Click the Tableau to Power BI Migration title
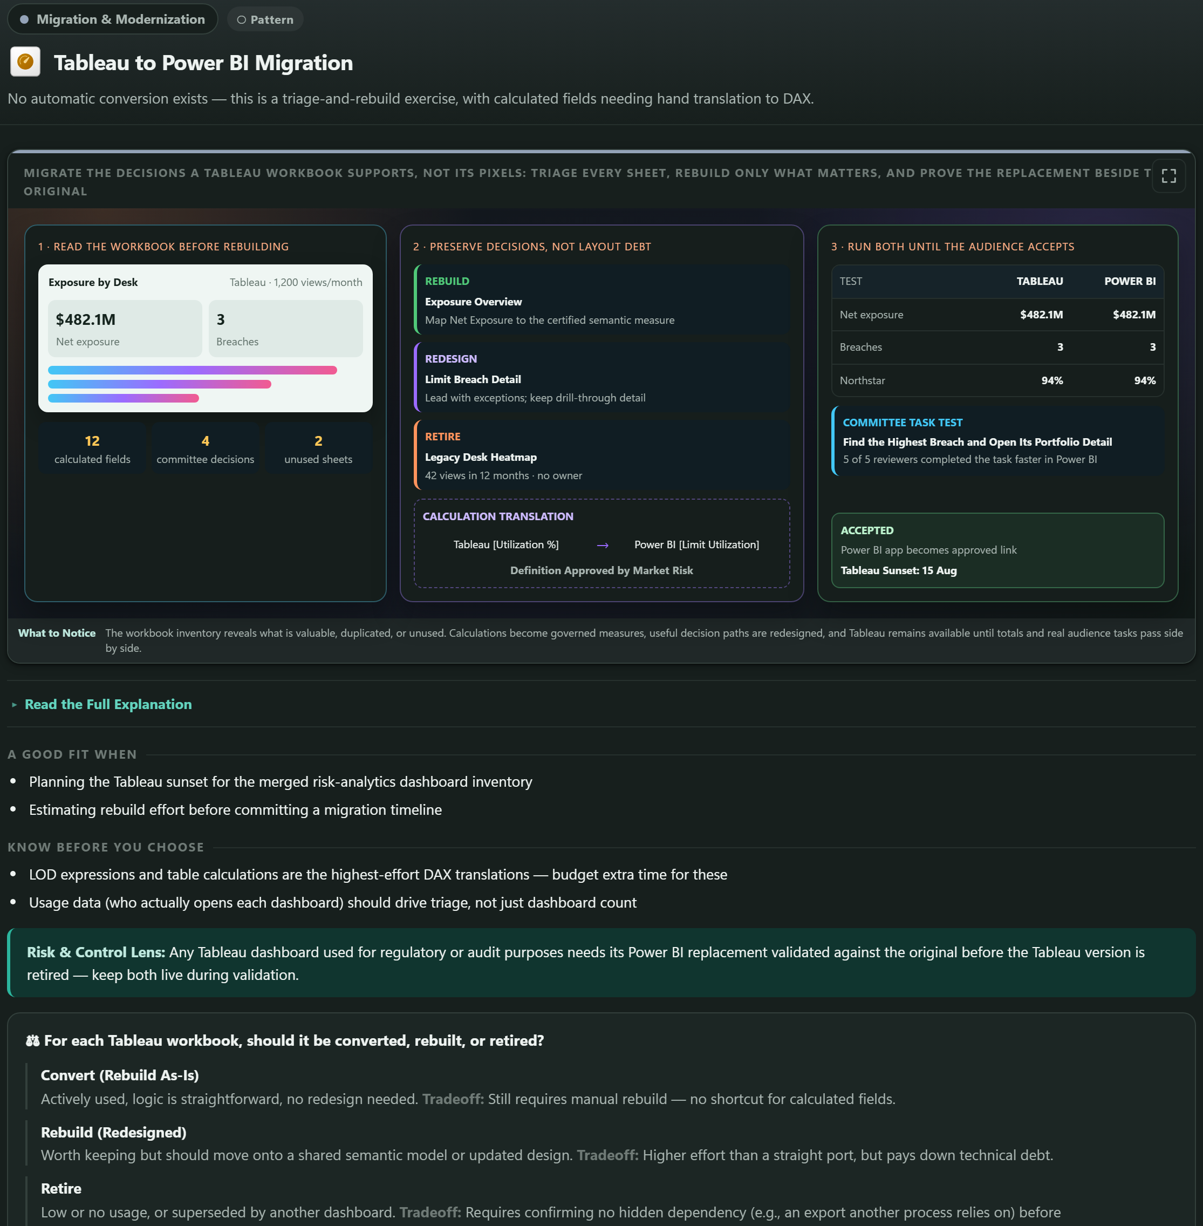Image resolution: width=1203 pixels, height=1226 pixels. pyautogui.click(x=203, y=63)
